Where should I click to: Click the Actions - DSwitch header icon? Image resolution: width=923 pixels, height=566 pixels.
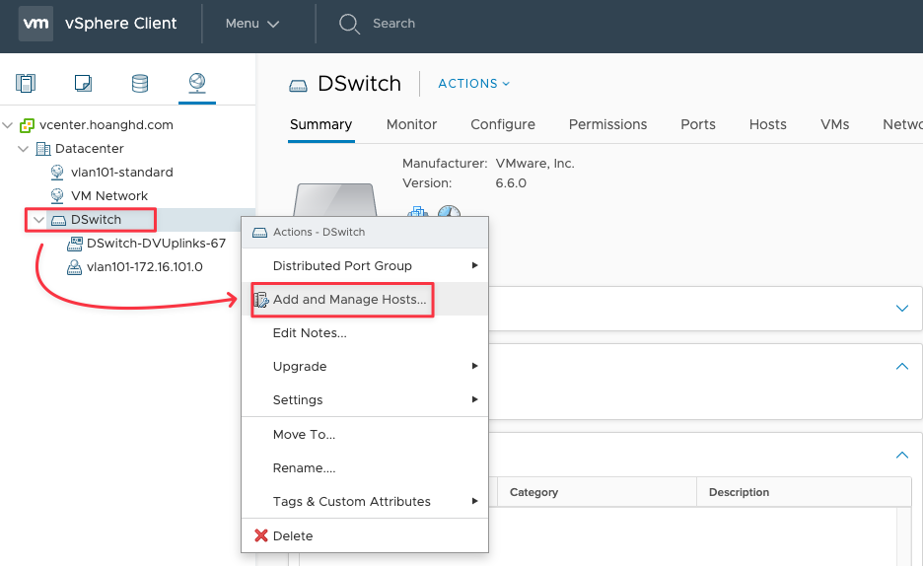[x=259, y=233]
